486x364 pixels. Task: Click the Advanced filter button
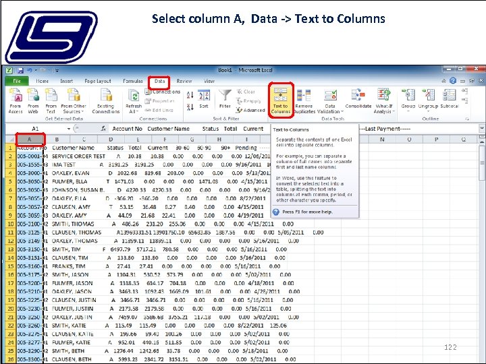(x=250, y=110)
